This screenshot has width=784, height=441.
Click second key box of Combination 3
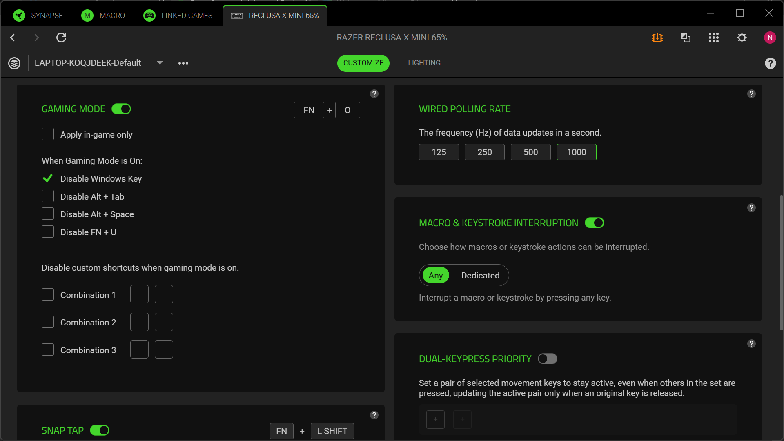pos(164,350)
